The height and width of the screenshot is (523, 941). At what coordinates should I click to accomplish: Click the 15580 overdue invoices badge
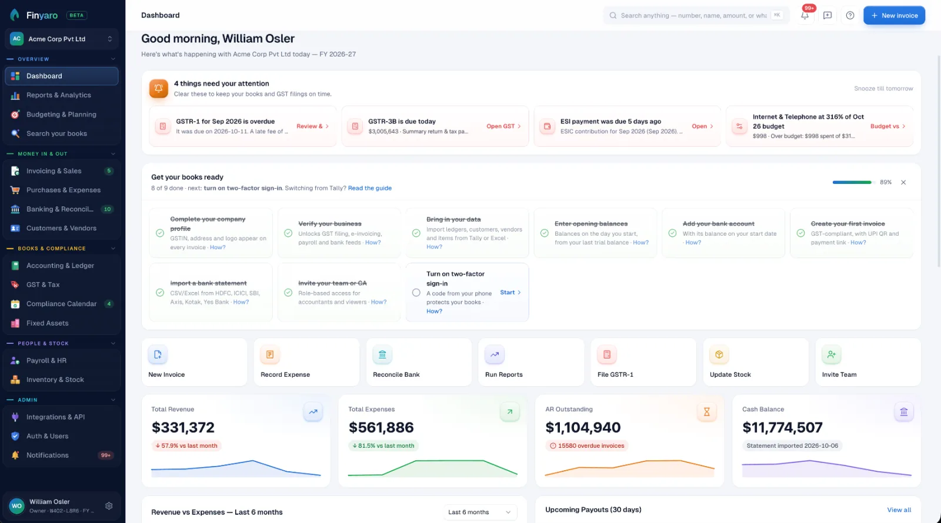(x=587, y=446)
